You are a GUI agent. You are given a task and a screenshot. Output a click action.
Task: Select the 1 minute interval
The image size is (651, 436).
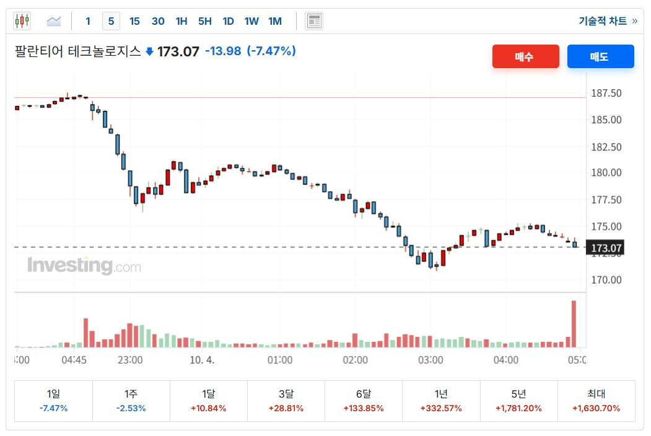point(88,21)
